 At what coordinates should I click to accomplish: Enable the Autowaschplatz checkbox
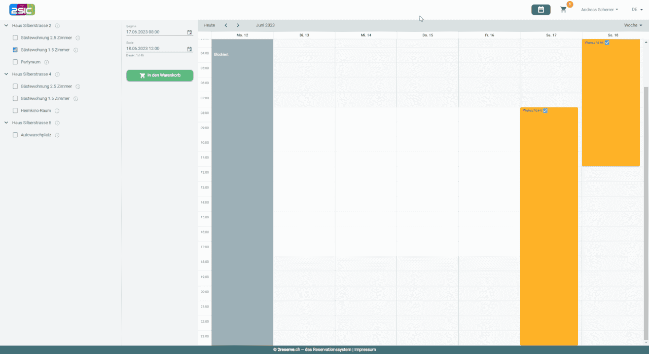pyautogui.click(x=15, y=135)
